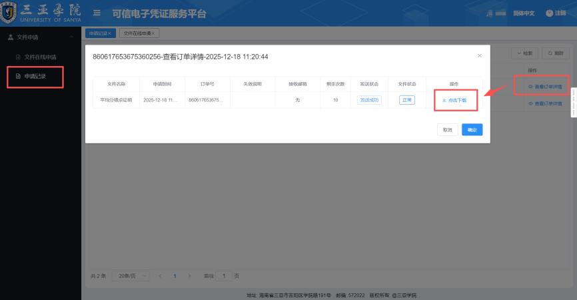Switch to the 文件在线申请 tab
577x300 pixels.
(x=137, y=33)
